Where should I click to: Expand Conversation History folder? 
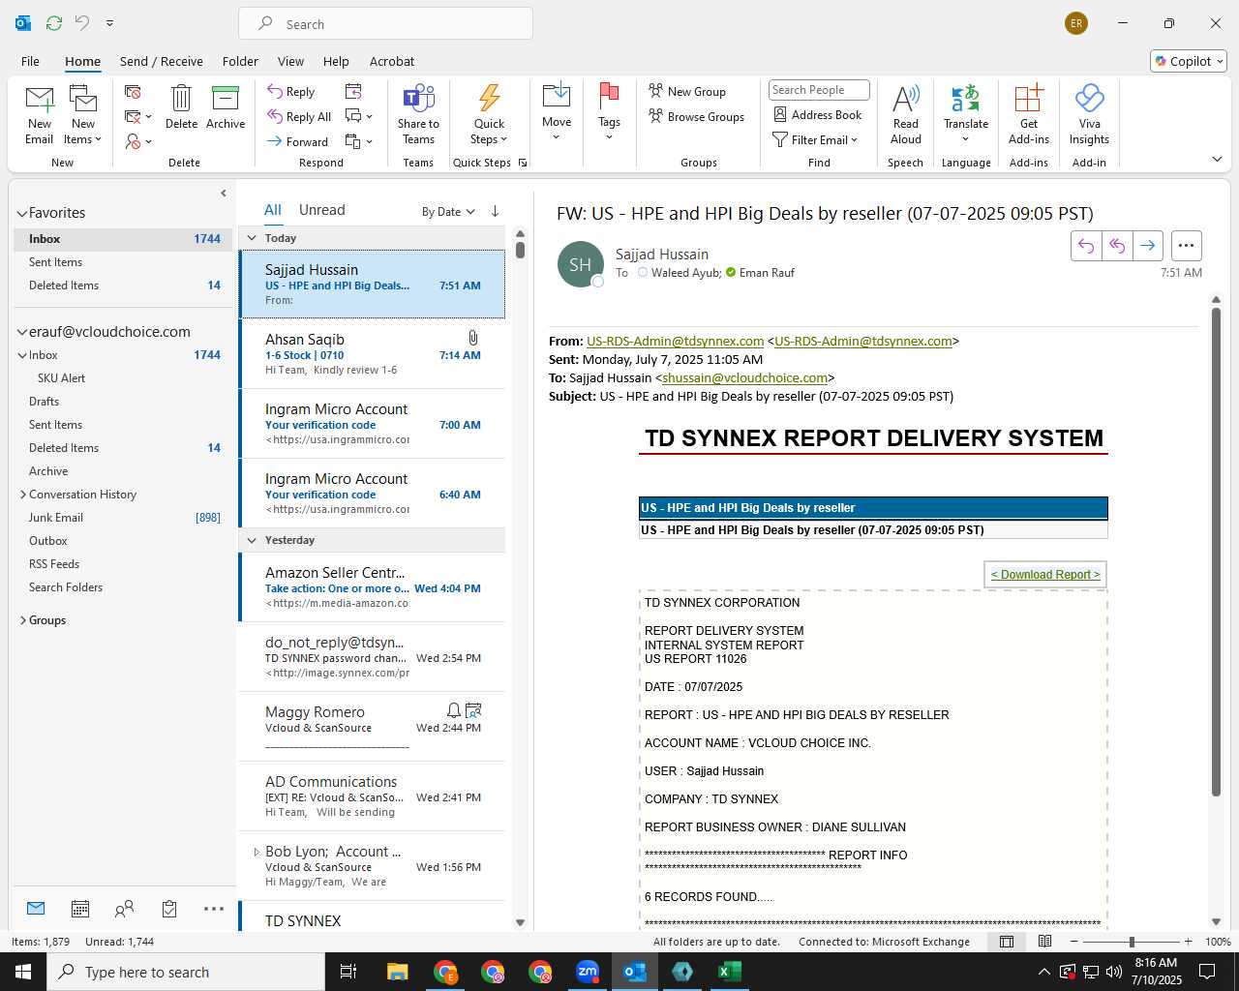pos(23,495)
